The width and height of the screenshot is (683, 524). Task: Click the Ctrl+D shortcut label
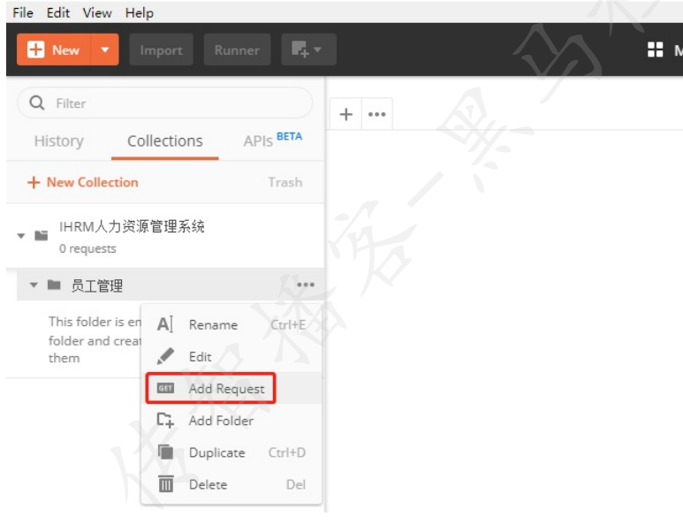[286, 452]
